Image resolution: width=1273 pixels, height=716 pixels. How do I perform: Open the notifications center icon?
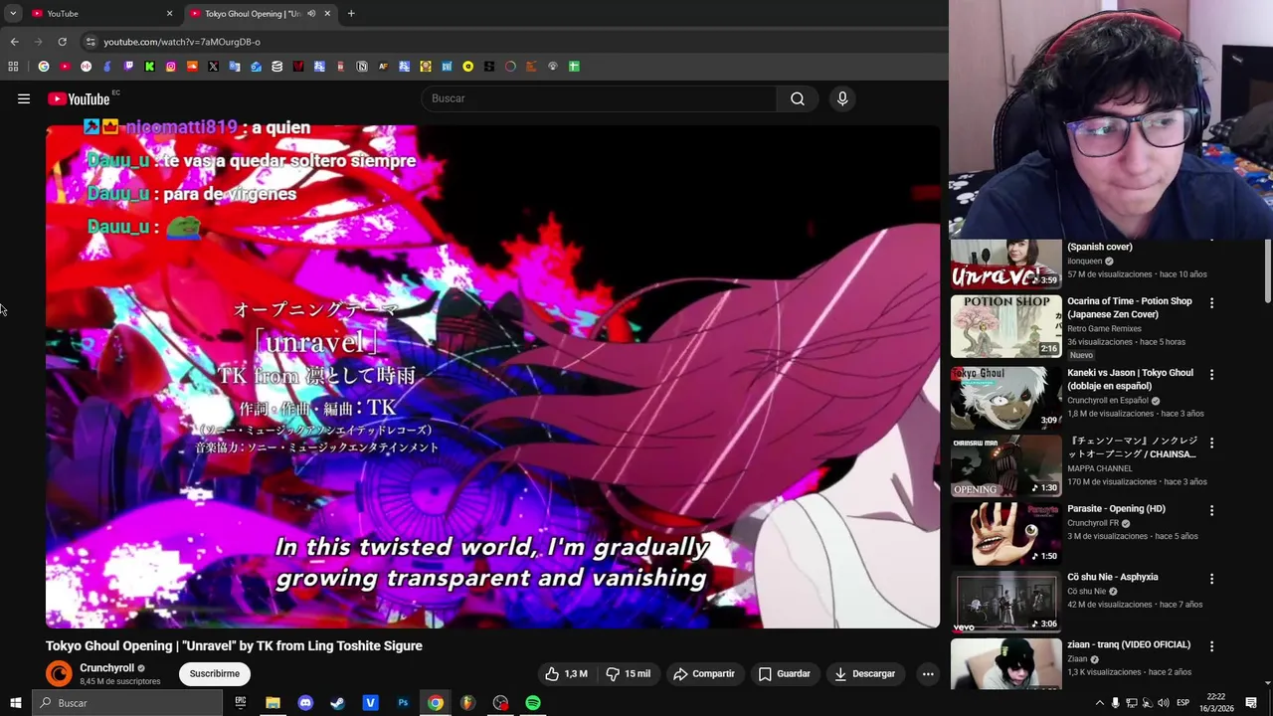pyautogui.click(x=1251, y=703)
